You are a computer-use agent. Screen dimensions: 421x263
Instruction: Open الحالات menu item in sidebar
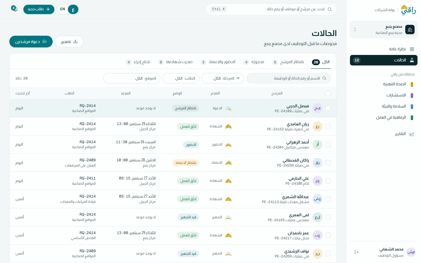point(384,60)
